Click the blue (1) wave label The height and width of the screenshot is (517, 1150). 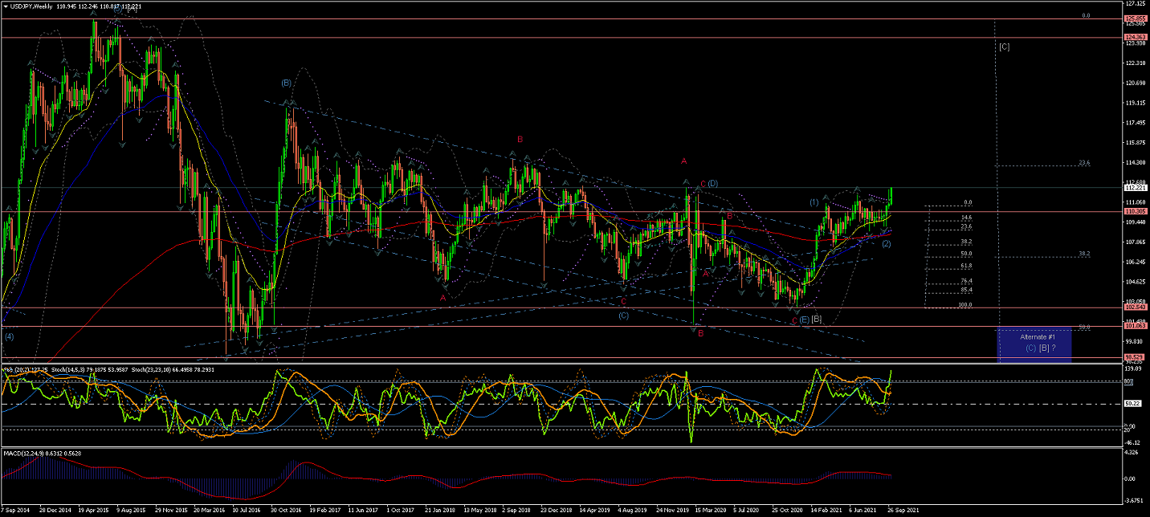coord(814,202)
